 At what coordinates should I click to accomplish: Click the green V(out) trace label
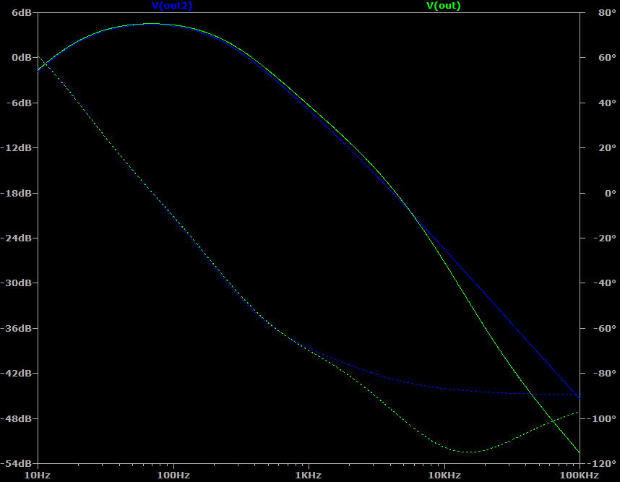443,6
